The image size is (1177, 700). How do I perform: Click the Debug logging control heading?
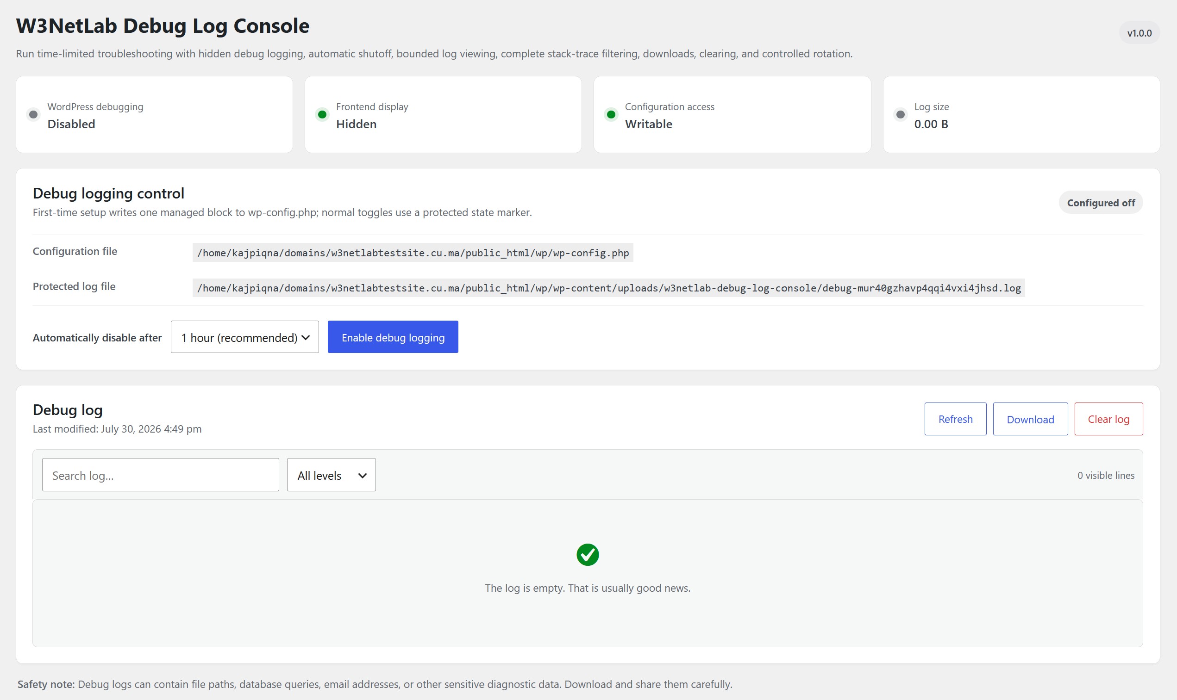[108, 193]
